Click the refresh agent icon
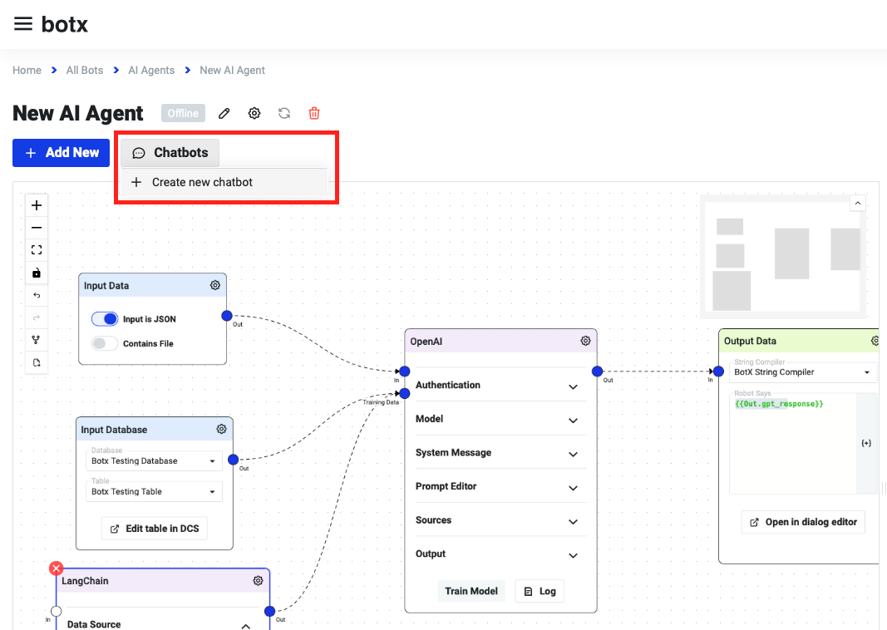 [x=284, y=114]
